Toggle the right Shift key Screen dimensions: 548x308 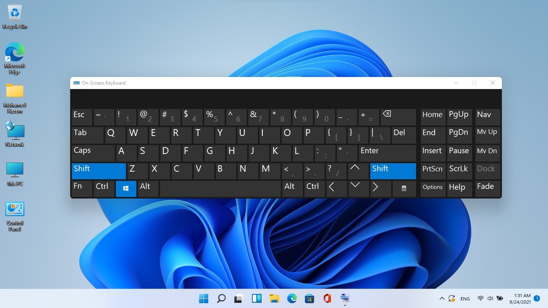[393, 171]
